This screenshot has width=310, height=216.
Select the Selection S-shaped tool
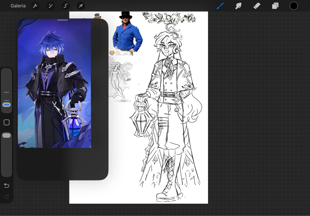[66, 6]
